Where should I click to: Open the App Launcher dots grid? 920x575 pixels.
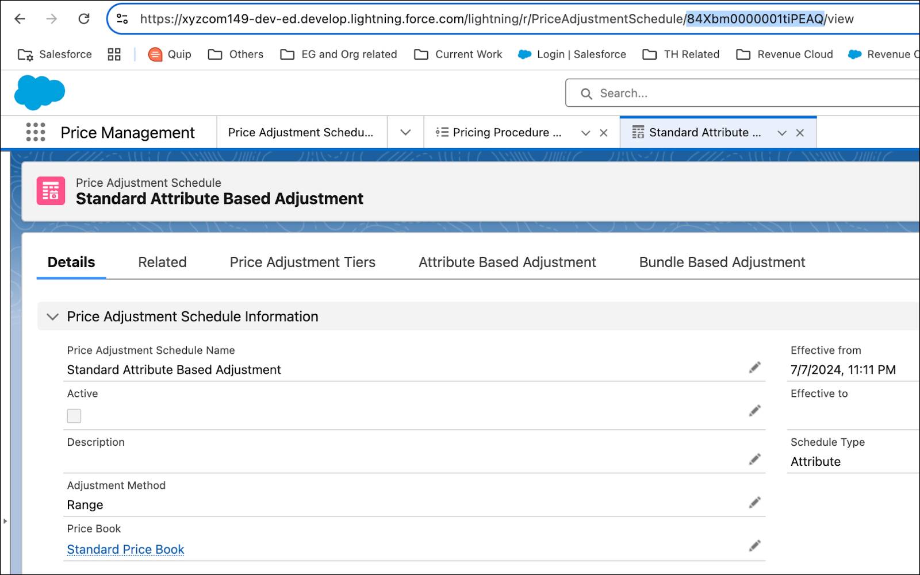pos(36,132)
